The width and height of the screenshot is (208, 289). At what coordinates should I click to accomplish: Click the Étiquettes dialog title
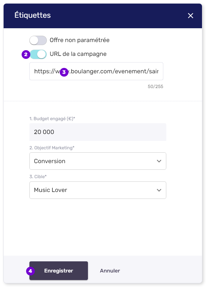32,16
